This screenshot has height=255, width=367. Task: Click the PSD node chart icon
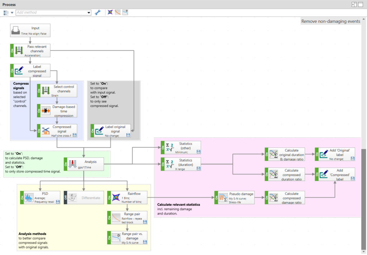coord(29,198)
